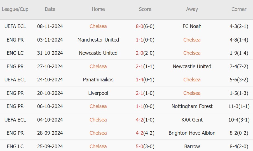The height and width of the screenshot is (151, 253).
Task: Click the Barrow team name
Action: [x=192, y=147]
